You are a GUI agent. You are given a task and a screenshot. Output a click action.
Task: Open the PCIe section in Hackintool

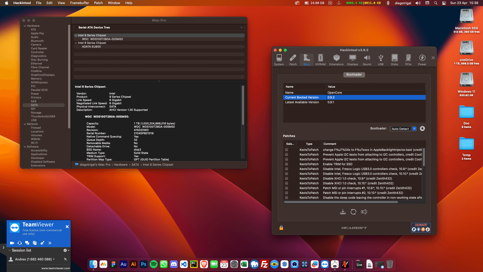[408, 60]
